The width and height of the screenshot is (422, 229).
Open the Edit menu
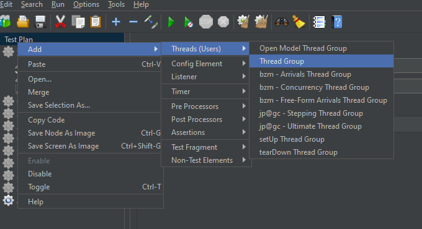(6, 4)
